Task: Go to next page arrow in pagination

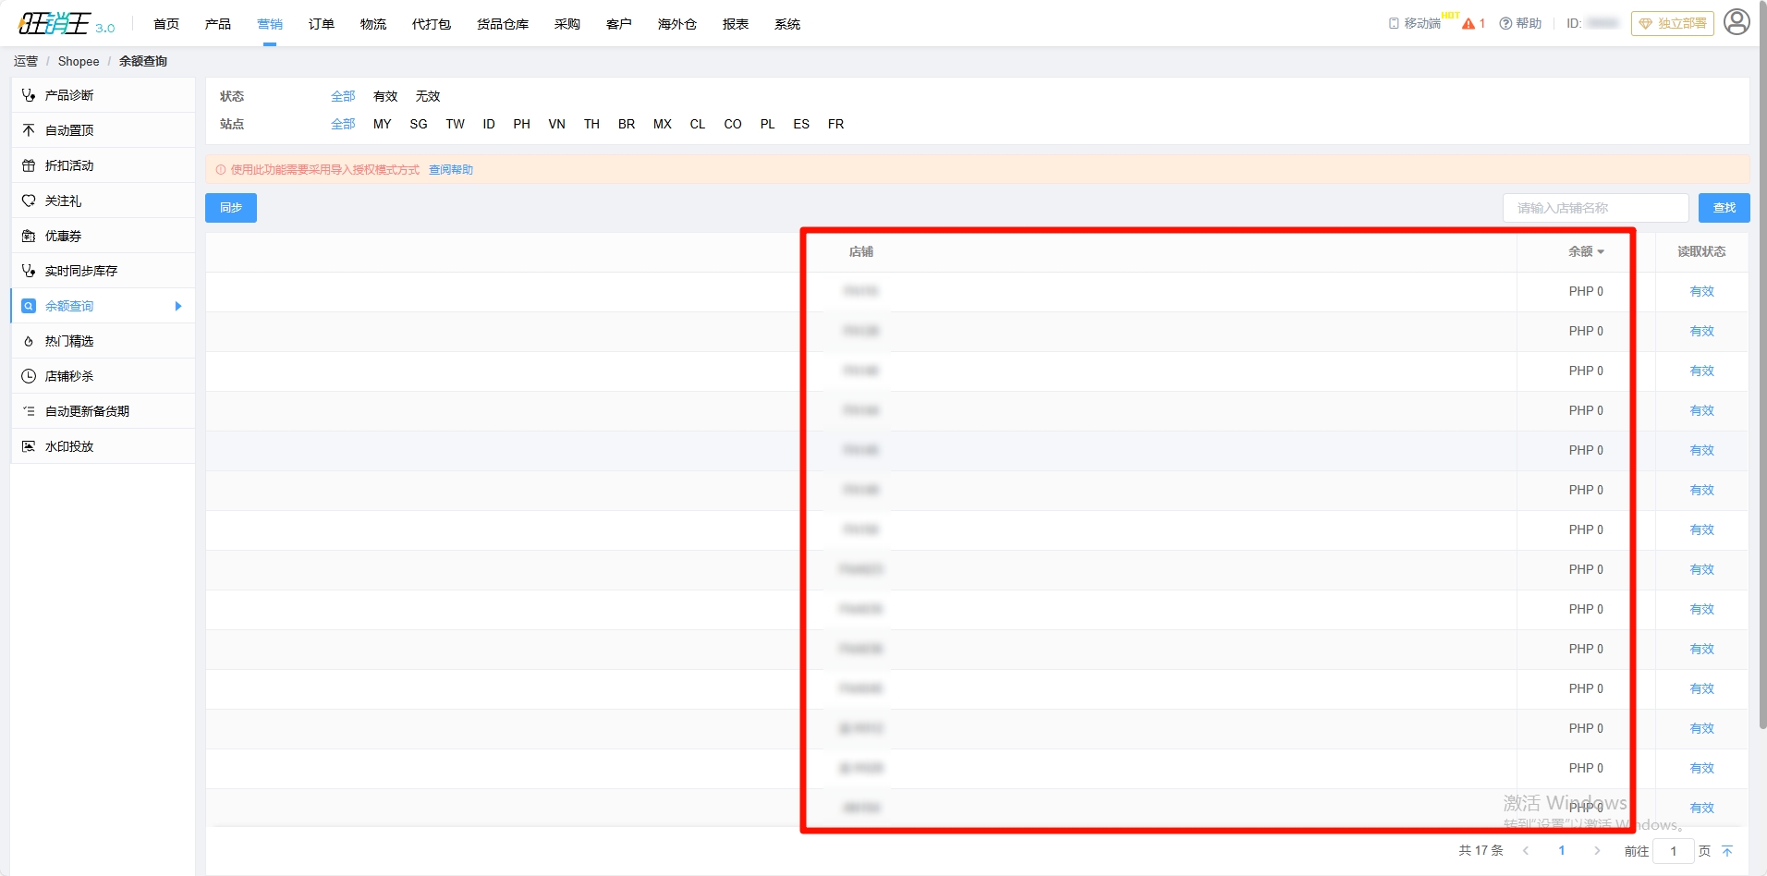Action: tap(1597, 851)
